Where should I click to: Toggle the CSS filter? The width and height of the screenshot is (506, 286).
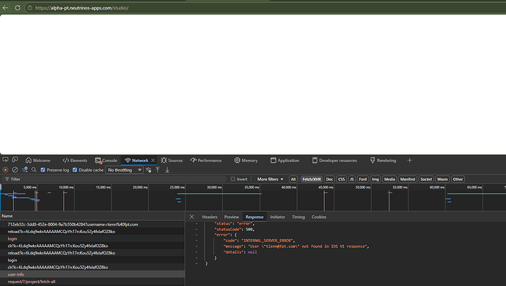342,179
